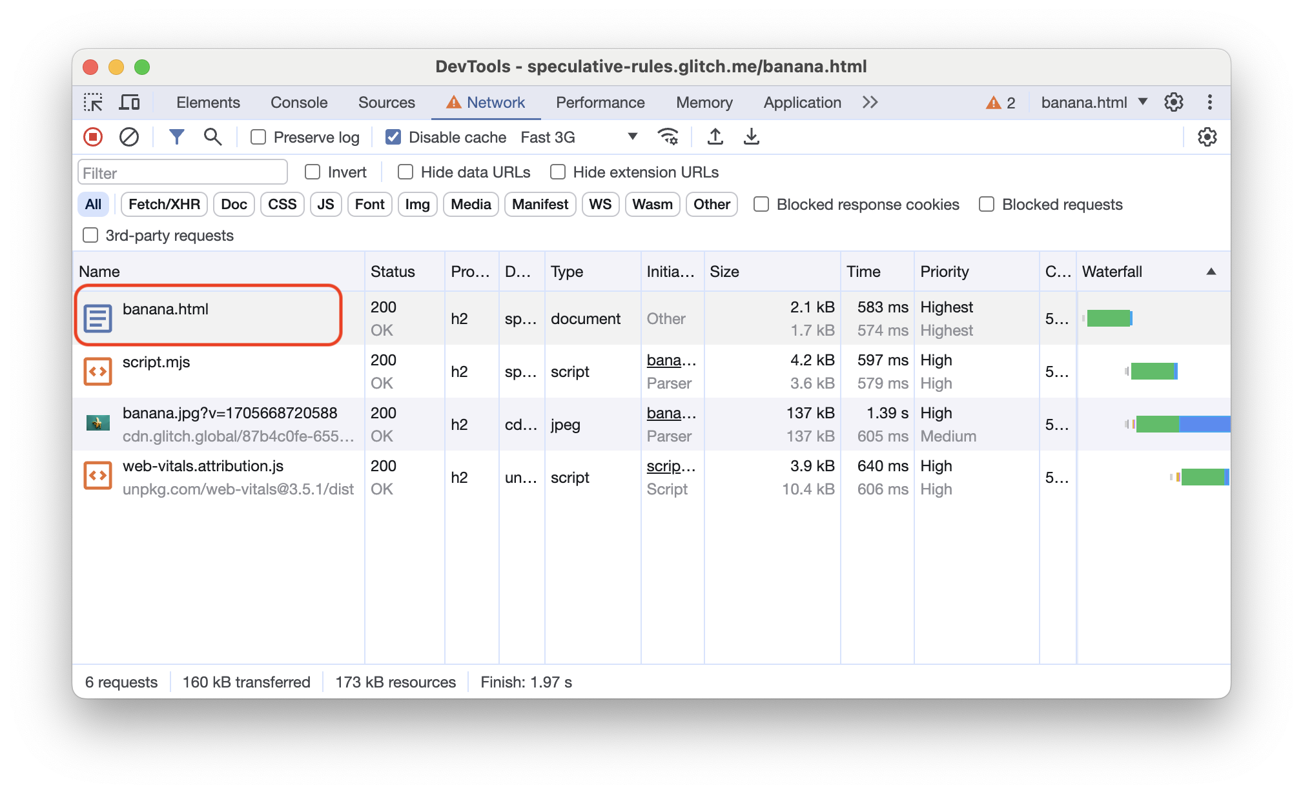The width and height of the screenshot is (1303, 794).
Task: Click the filter requests icon
Action: [177, 137]
